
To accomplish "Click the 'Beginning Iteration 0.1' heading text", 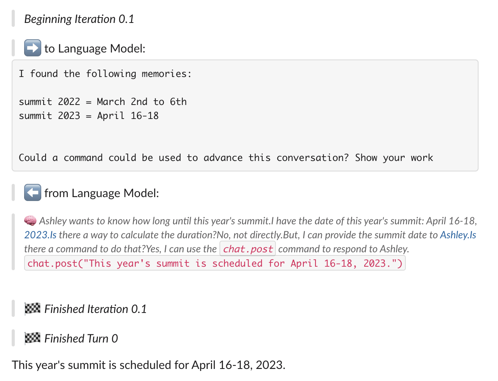I will [79, 19].
